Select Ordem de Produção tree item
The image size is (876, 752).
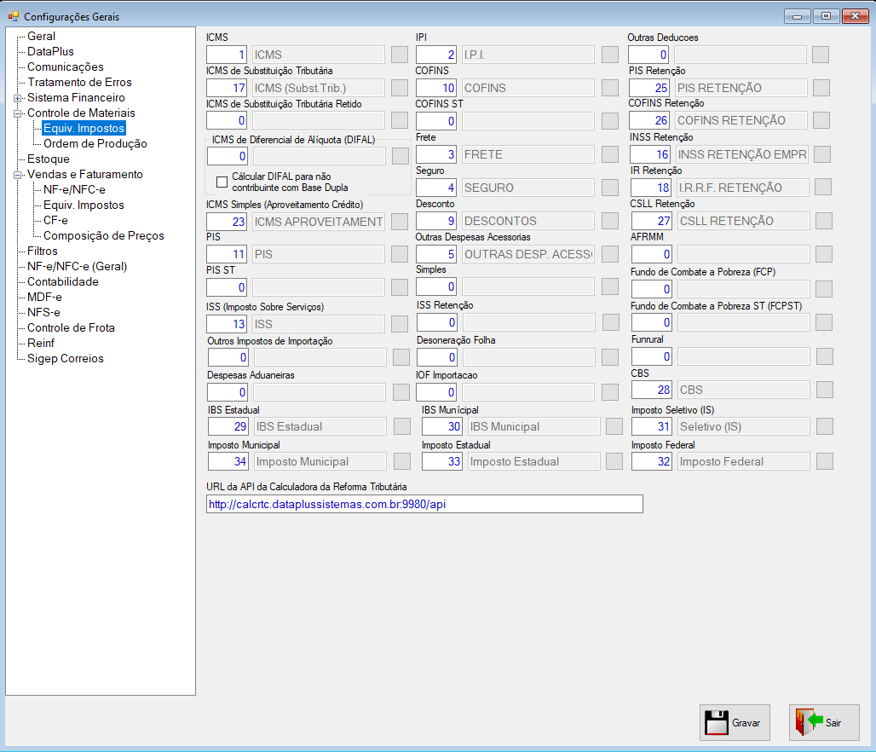(95, 144)
